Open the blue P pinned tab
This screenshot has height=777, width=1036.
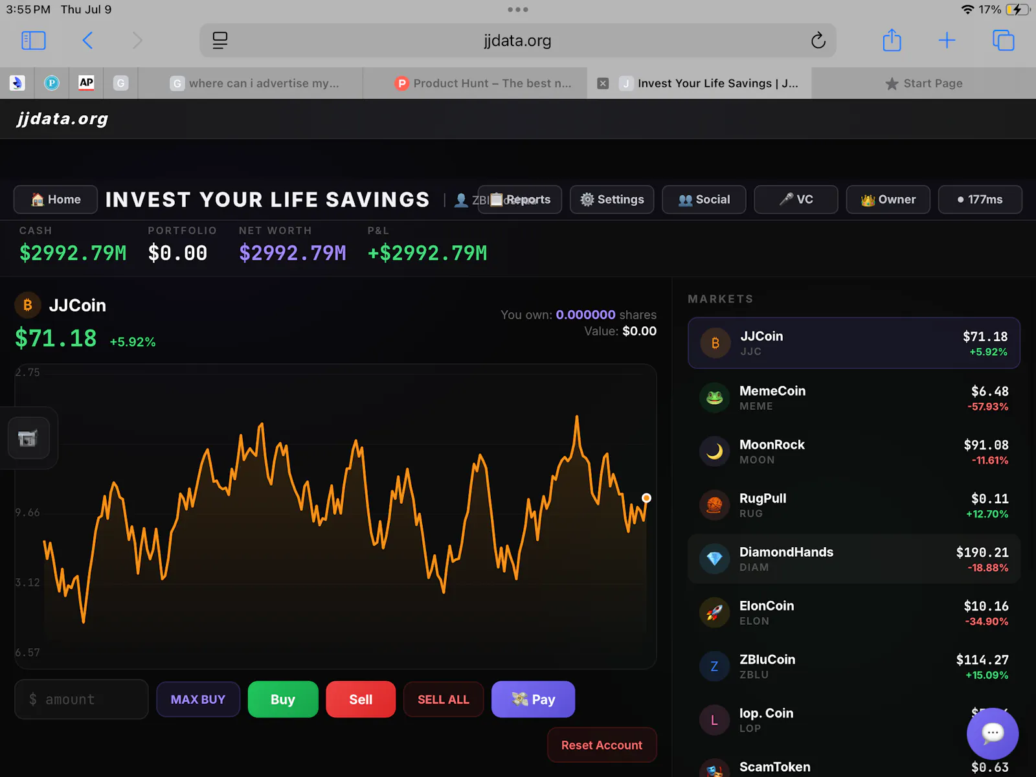[52, 83]
